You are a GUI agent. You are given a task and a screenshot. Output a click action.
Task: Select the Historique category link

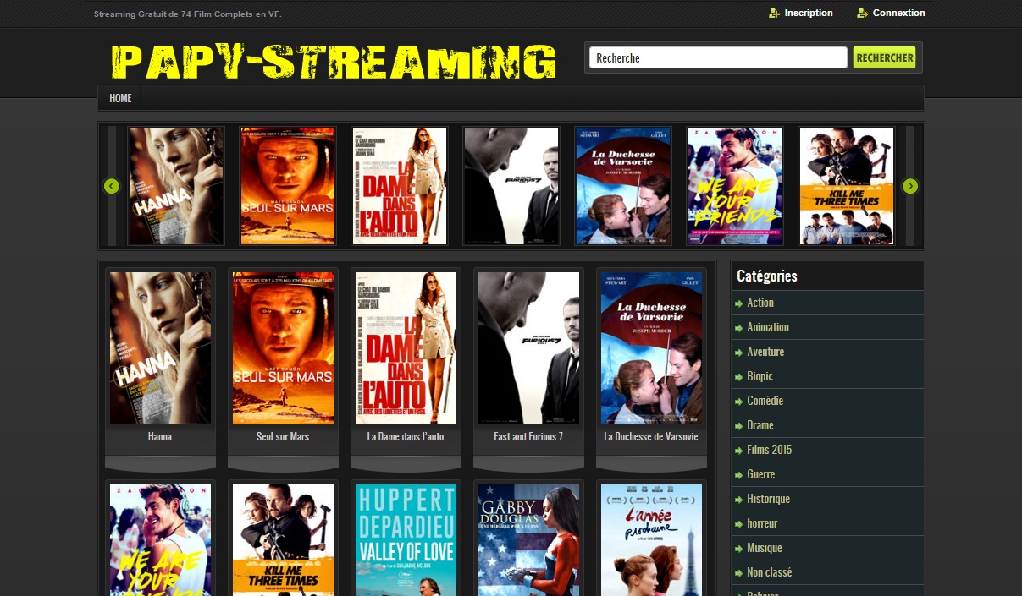point(768,499)
